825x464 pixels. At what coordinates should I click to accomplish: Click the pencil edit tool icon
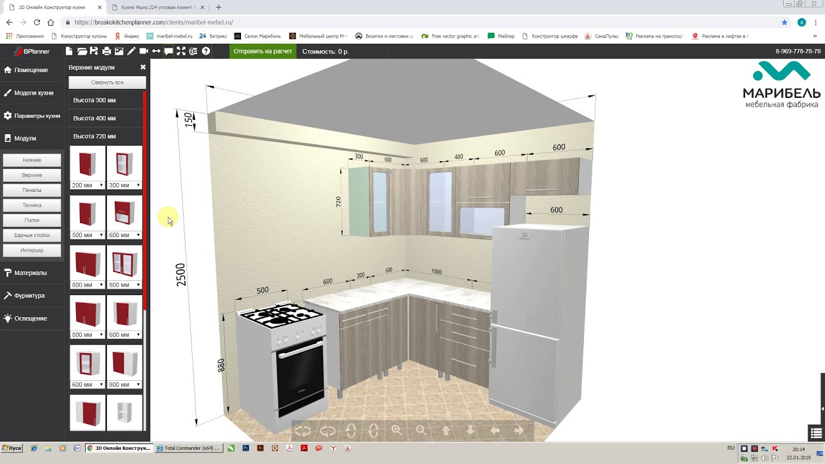[x=131, y=52]
